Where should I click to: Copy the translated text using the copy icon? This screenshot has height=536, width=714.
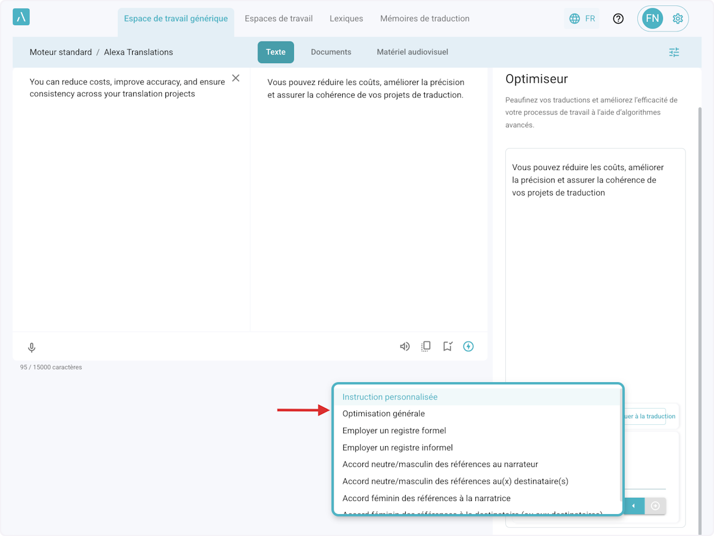coord(426,346)
